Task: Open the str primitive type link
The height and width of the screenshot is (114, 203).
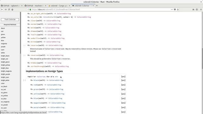Action: coord(56,77)
